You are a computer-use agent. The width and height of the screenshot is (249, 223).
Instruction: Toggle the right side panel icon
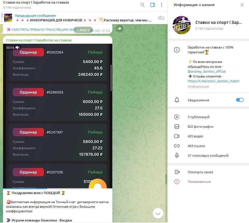click(x=153, y=5)
